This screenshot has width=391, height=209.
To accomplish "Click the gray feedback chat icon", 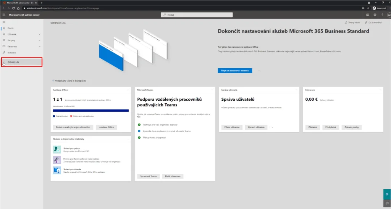I will coord(387,203).
